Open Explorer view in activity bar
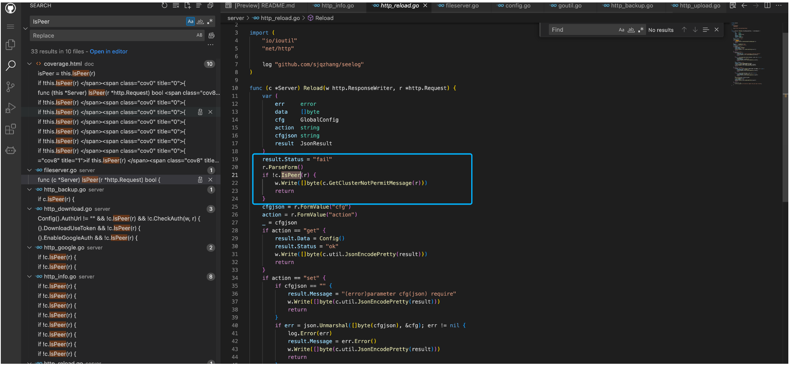This screenshot has height=367, width=792. coord(11,44)
